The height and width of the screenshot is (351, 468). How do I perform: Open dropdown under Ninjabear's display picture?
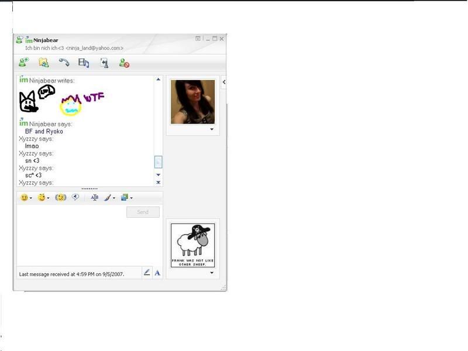[x=212, y=129]
